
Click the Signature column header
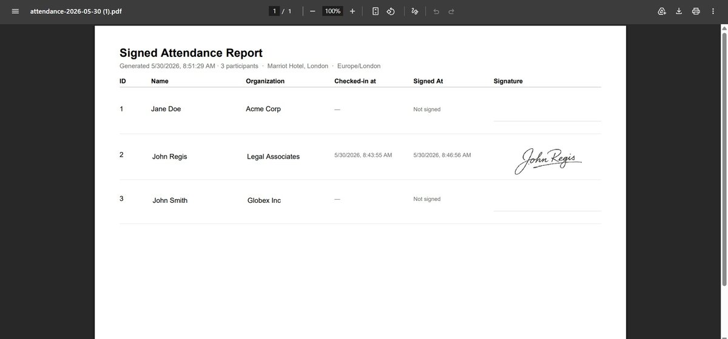pos(508,81)
